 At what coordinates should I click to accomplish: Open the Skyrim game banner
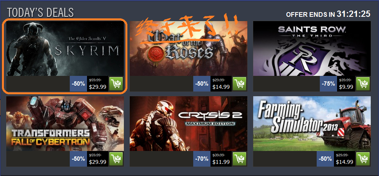(65, 48)
